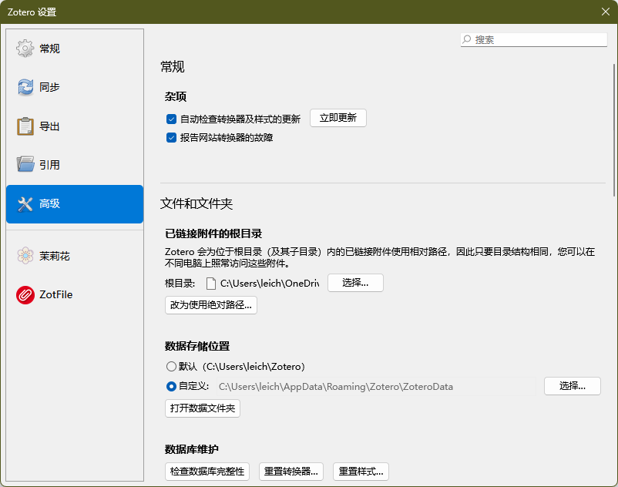
Task: Close the Zotero 设置 window
Action: 606,12
